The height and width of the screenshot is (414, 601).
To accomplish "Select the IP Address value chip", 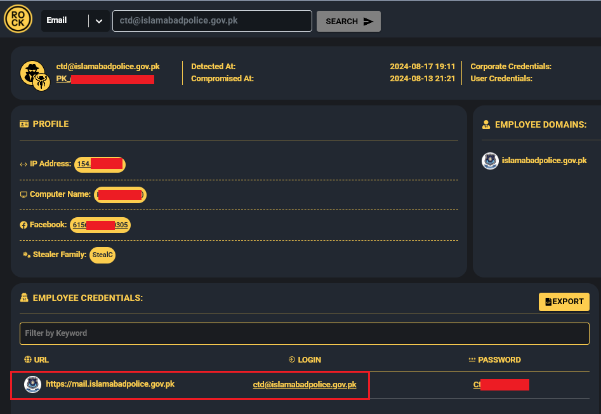I will (x=100, y=164).
